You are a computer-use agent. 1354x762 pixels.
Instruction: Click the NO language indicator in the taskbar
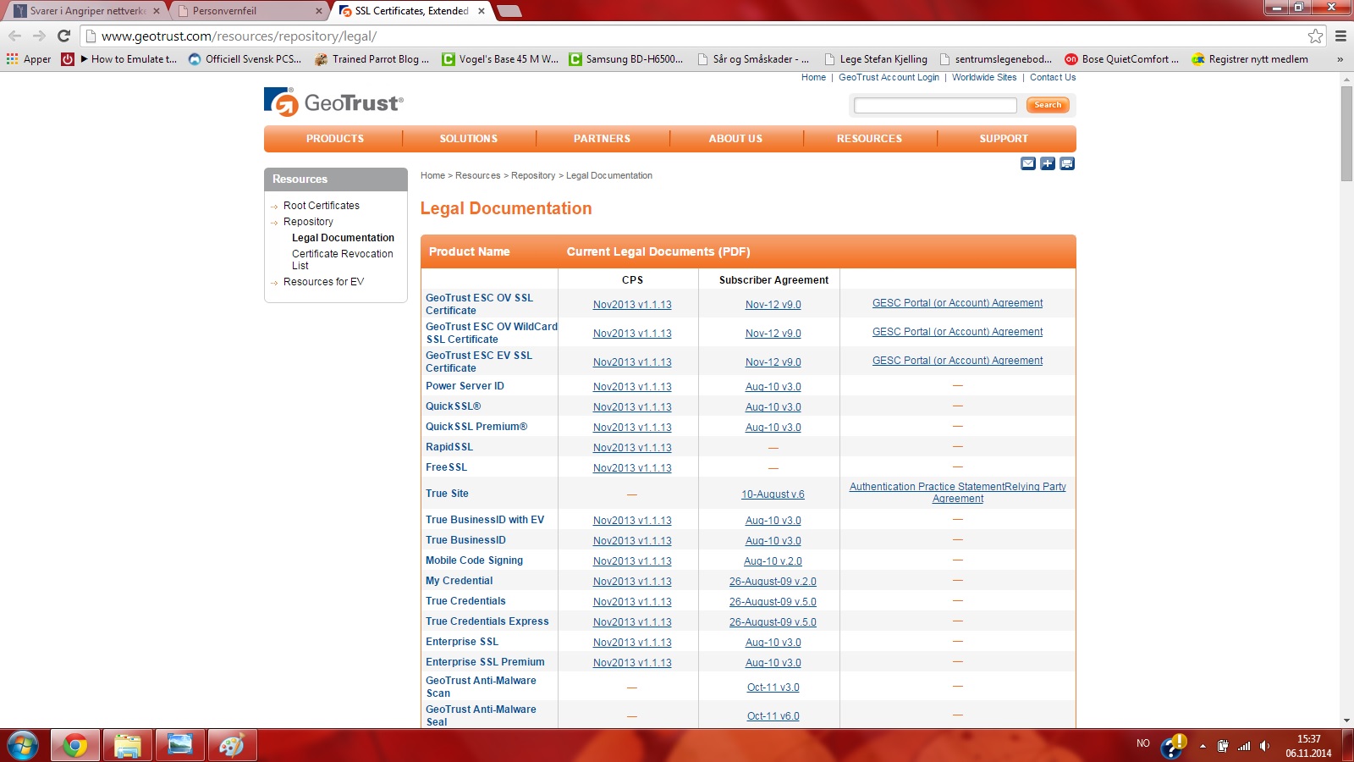1143,743
